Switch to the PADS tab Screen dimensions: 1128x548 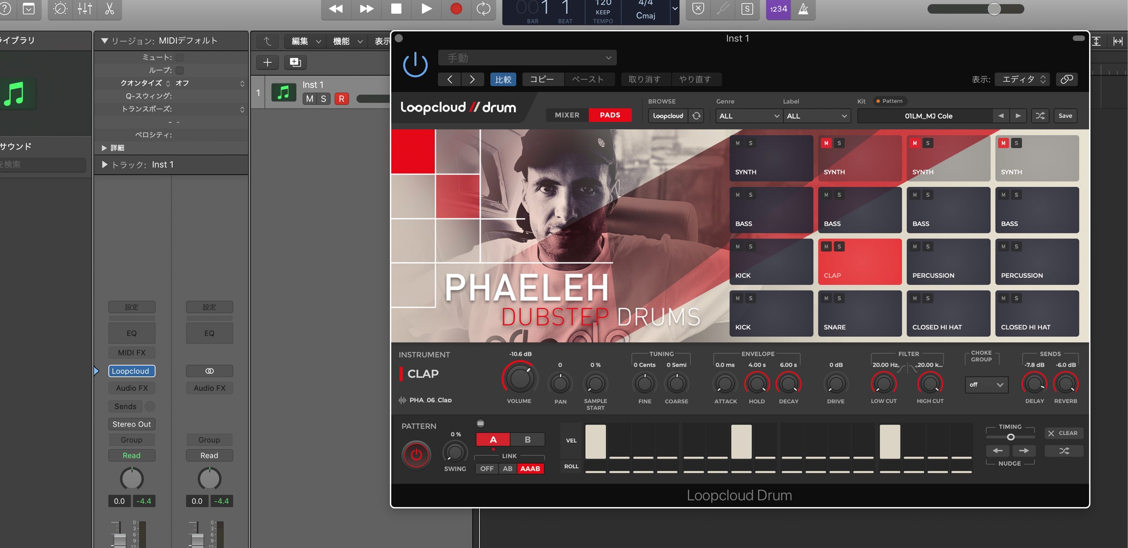[x=610, y=115]
